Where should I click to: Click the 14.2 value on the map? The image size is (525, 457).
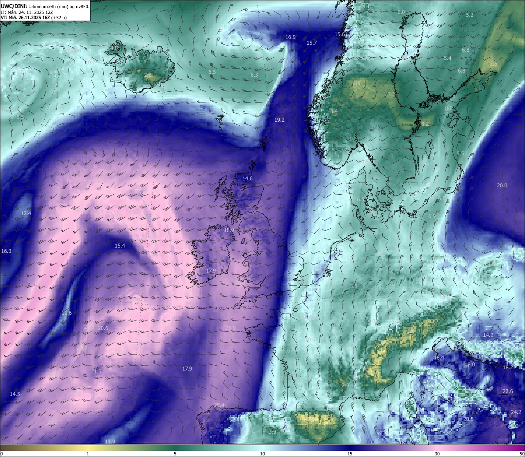tap(488, 335)
